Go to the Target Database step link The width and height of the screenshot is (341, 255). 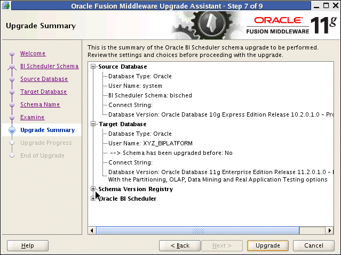44,92
